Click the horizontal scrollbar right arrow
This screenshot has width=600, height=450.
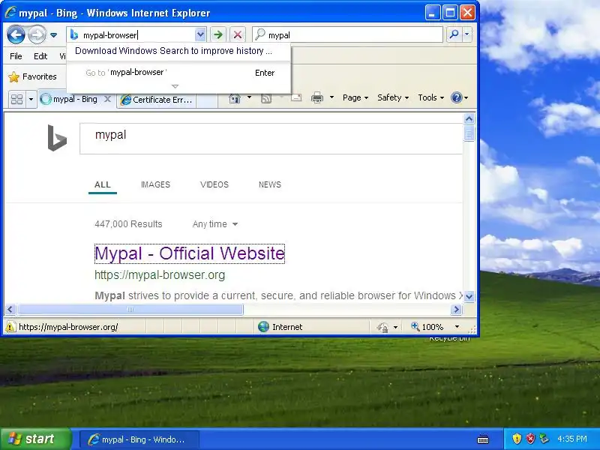point(456,309)
